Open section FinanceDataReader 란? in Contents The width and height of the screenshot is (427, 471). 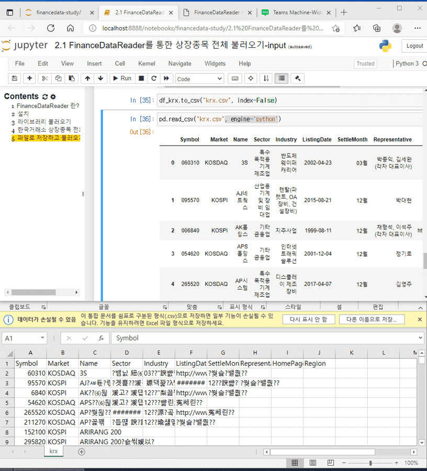point(48,106)
